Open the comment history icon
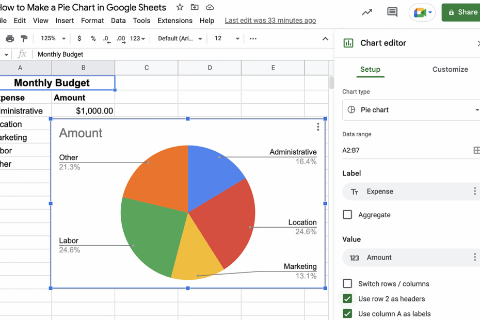The width and height of the screenshot is (480, 320). tap(392, 12)
